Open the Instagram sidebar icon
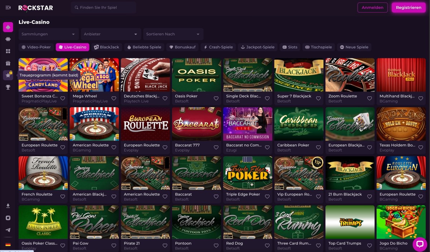The width and height of the screenshot is (430, 252). pyautogui.click(x=8, y=218)
